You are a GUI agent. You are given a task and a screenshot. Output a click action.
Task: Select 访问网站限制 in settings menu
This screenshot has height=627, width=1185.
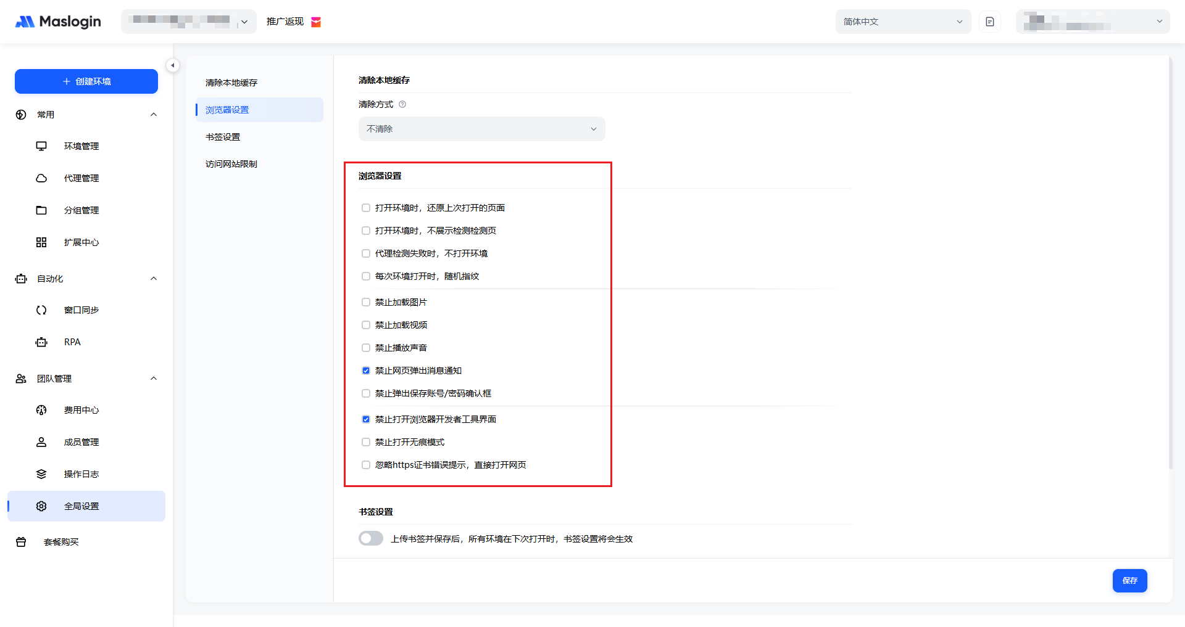pyautogui.click(x=231, y=164)
